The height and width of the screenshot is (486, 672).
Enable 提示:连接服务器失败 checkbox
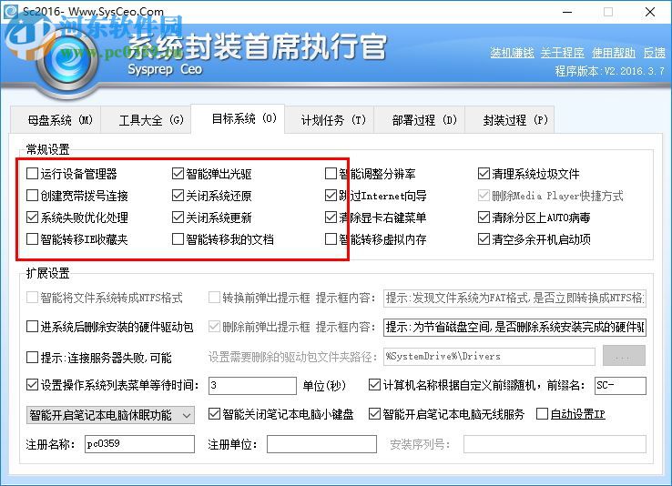[32, 357]
